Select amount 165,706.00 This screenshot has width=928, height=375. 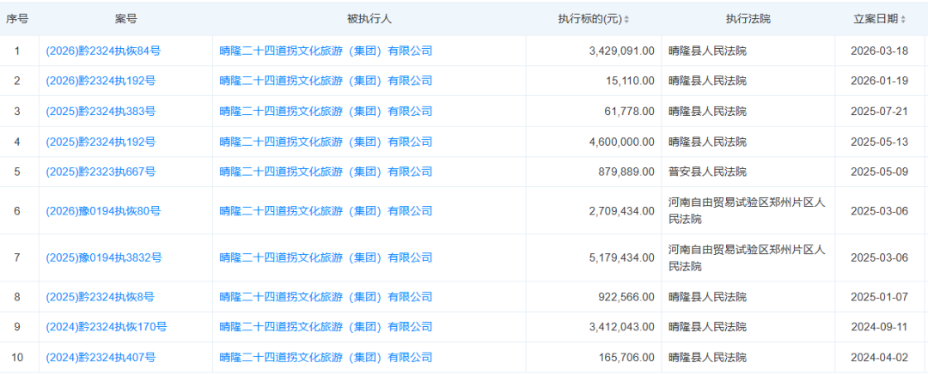pyautogui.click(x=627, y=357)
